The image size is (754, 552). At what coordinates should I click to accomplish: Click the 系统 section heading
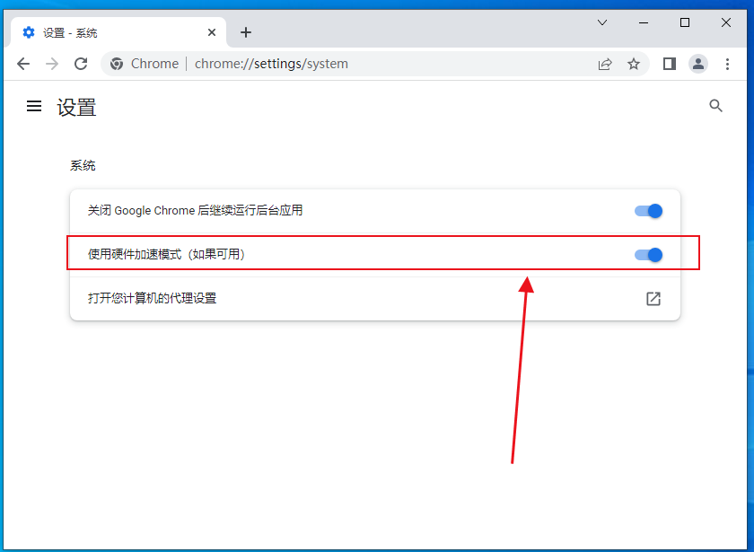coord(83,165)
